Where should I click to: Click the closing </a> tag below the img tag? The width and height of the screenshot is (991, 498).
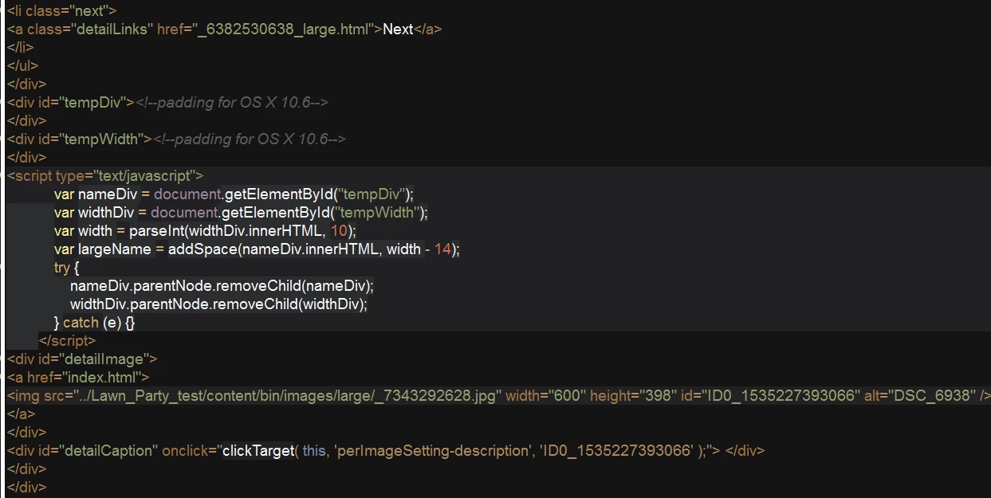22,414
